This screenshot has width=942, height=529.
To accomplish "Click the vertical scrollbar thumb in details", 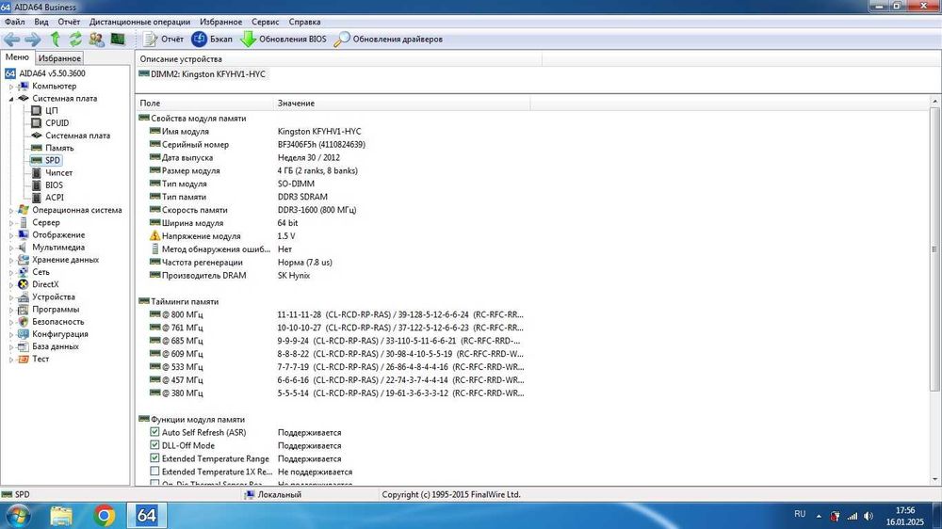I will coord(934,248).
